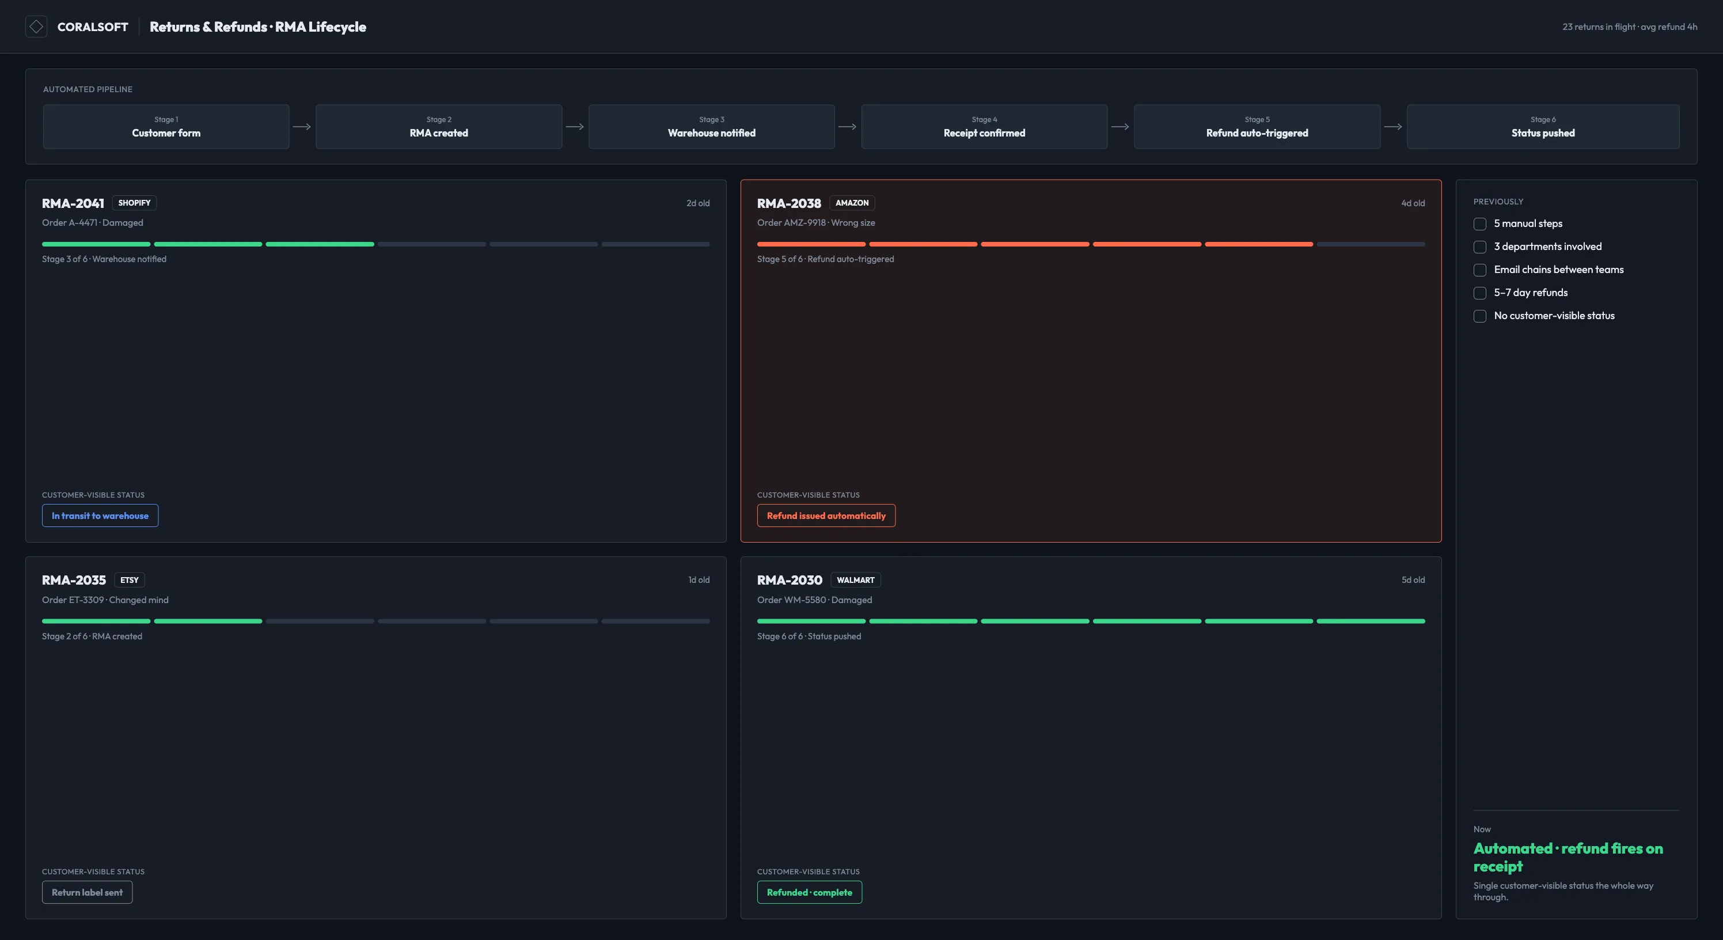Click the Coralsoft diamond logo icon
The image size is (1723, 940).
[x=36, y=26]
